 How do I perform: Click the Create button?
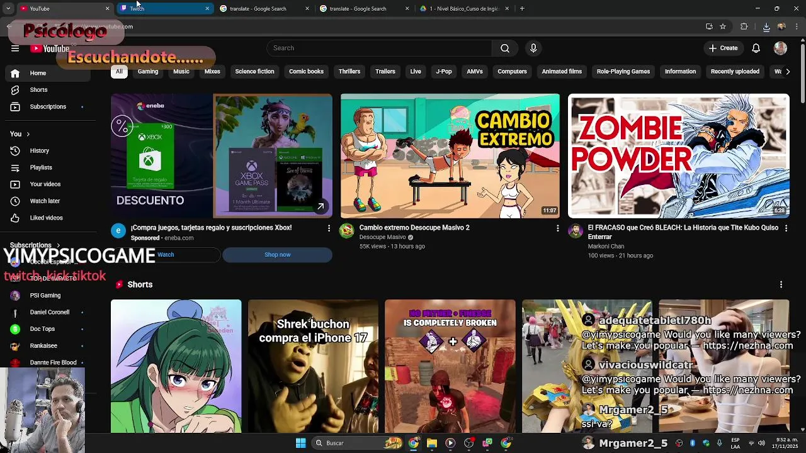(723, 48)
